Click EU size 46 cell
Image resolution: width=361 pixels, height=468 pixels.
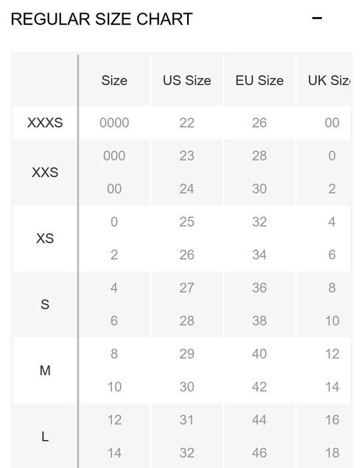(x=259, y=452)
